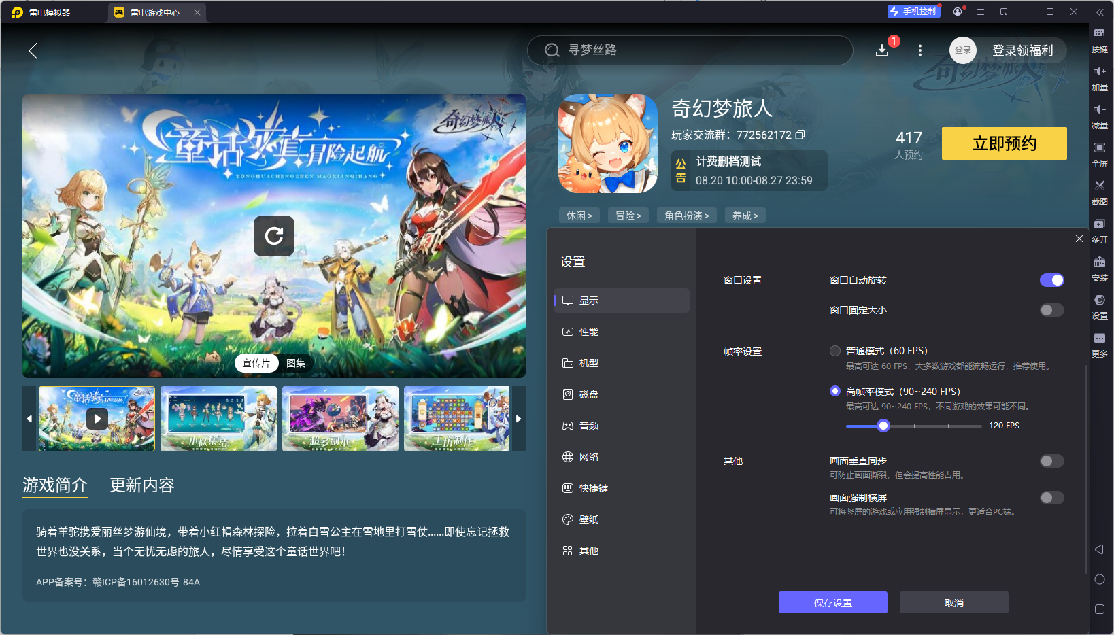Image resolution: width=1114 pixels, height=635 pixels.
Task: Click the 登录 avatar circle
Action: coord(963,50)
